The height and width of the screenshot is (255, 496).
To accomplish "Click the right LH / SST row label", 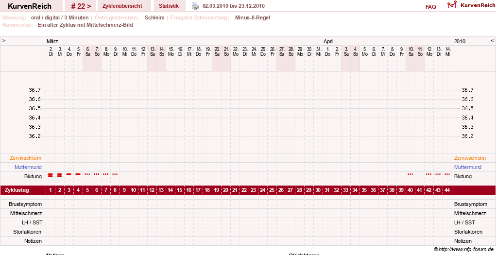I will (x=464, y=222).
